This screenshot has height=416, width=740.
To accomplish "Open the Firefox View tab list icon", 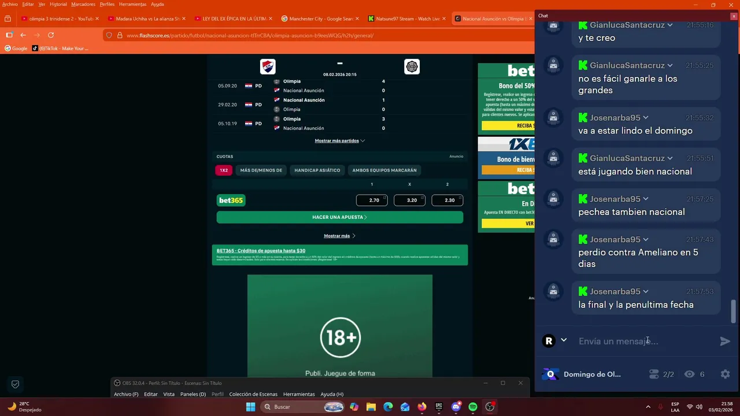I will tap(8, 18).
